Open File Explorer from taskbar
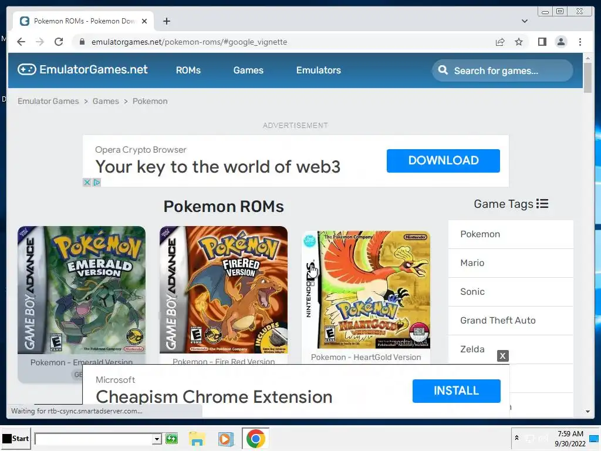Viewport: 601px width, 451px height. point(197,439)
